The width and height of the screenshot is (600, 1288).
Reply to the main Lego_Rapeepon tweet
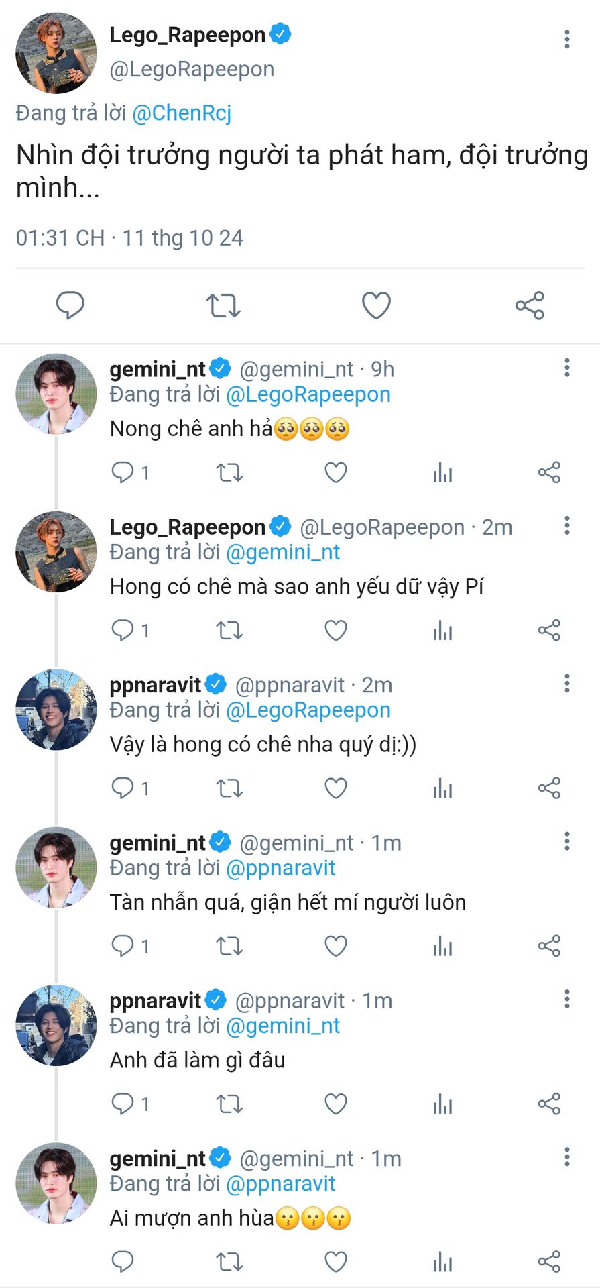coord(70,305)
